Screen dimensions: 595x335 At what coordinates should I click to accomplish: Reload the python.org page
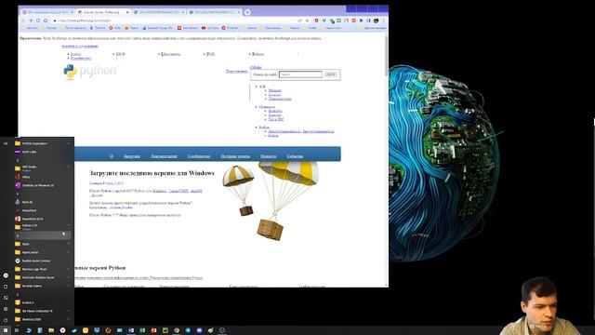[x=38, y=20]
